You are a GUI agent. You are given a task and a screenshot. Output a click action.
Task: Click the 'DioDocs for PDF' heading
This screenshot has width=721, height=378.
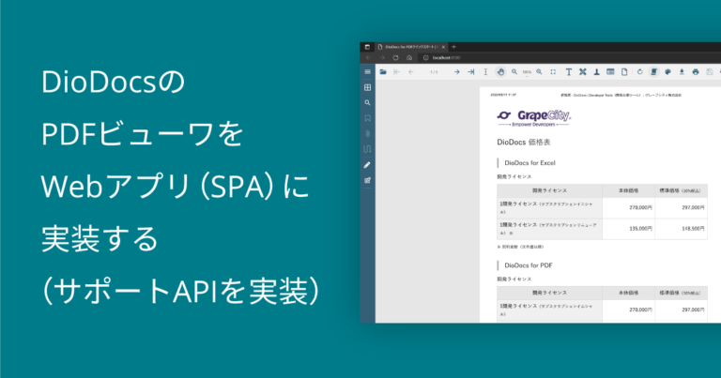point(529,265)
